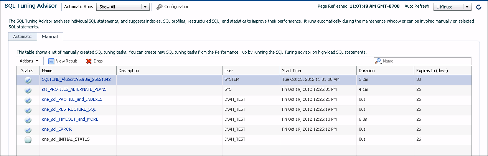The width and height of the screenshot is (488, 156).
Task: Open the Auto Refresh 1 Minute dropdown
Action: (x=452, y=7)
